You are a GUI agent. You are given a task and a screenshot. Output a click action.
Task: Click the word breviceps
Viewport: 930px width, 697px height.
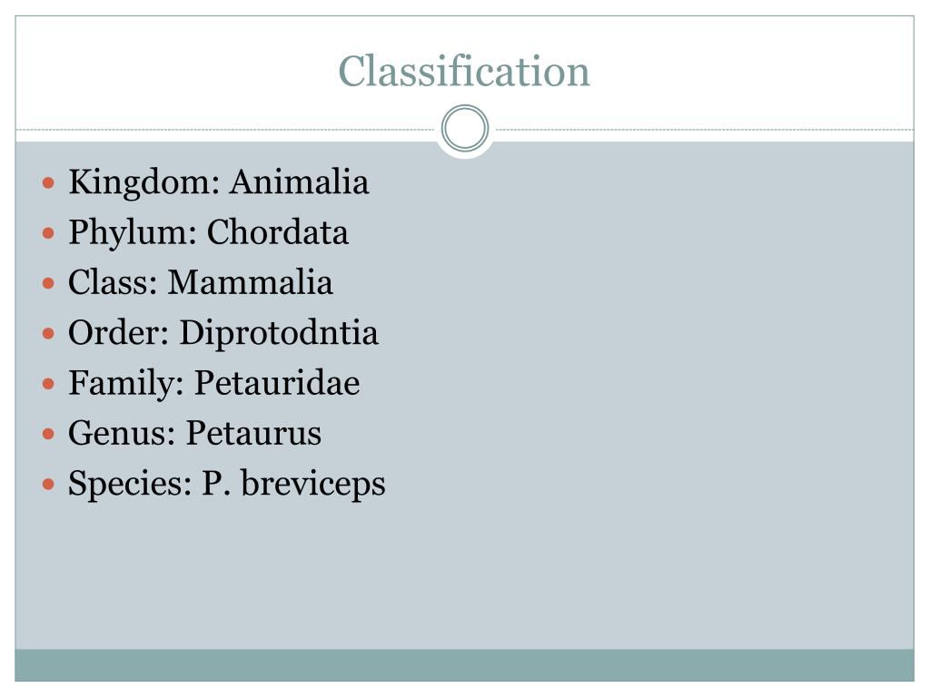313,483
